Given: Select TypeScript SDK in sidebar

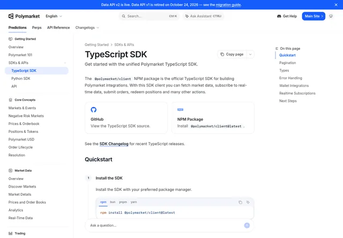Looking at the screenshot, I should tap(37, 71).
